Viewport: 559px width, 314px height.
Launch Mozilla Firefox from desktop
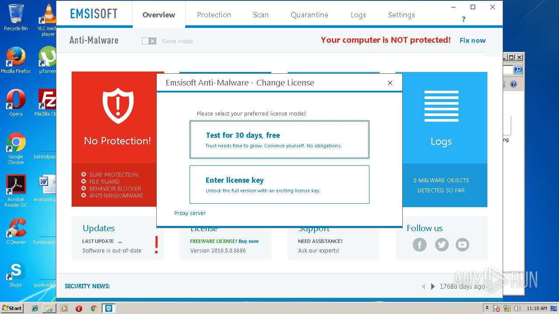16,60
